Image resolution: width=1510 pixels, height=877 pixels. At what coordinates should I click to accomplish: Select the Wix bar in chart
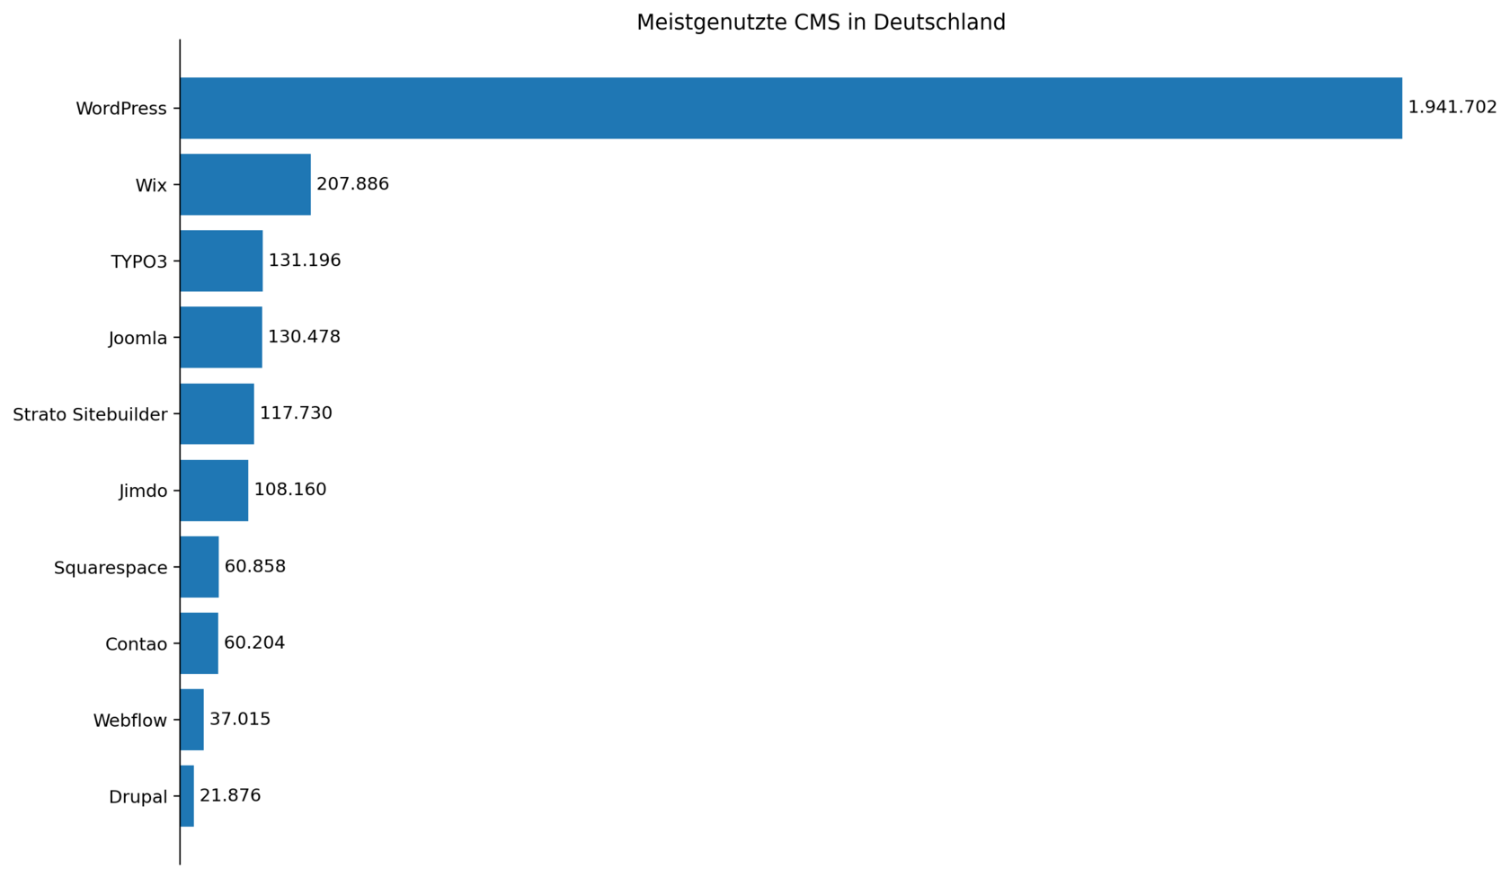click(245, 184)
